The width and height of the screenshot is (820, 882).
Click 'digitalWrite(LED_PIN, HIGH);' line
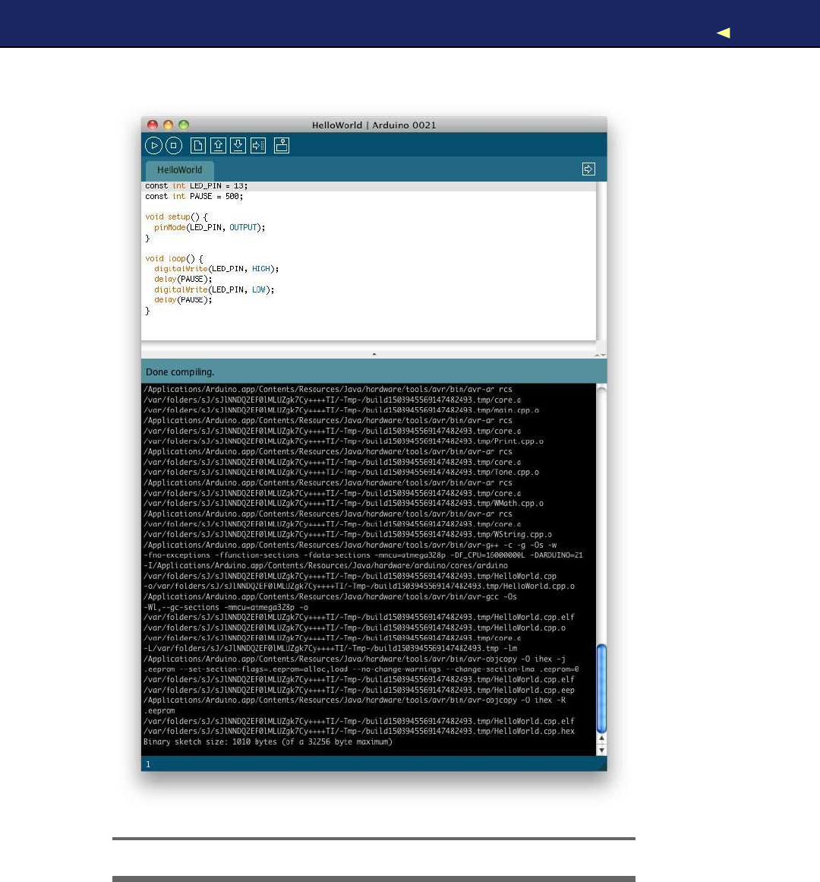pos(216,269)
